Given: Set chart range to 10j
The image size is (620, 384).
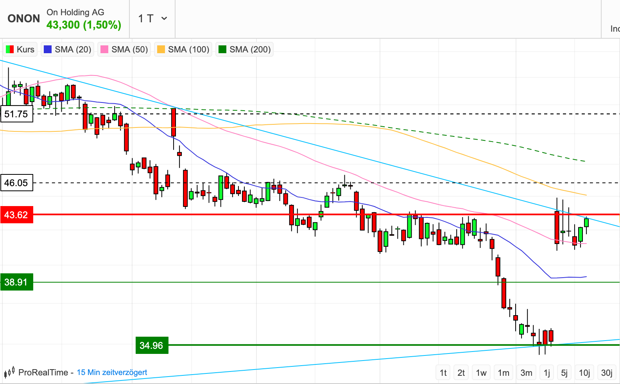Looking at the screenshot, I should pyautogui.click(x=584, y=373).
